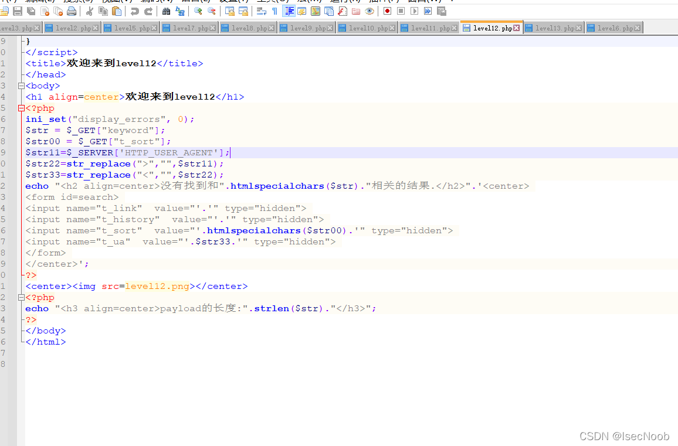Screen dimensions: 678x446
Task: Click the strlen($str) echo line
Action: (201, 309)
